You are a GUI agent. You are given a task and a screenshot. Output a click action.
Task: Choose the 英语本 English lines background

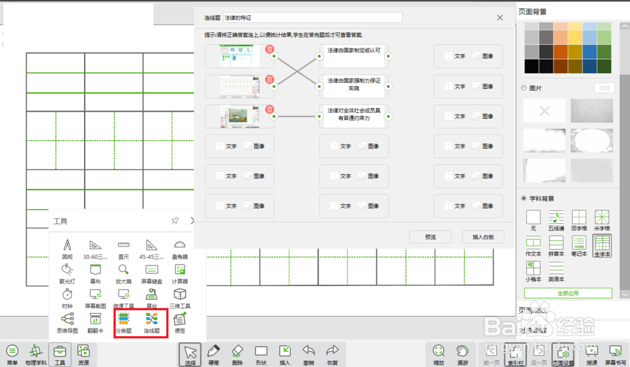556,272
